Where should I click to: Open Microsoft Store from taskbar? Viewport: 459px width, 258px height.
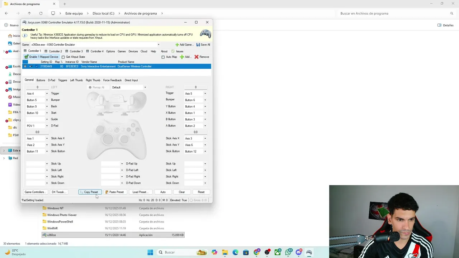[246, 252]
